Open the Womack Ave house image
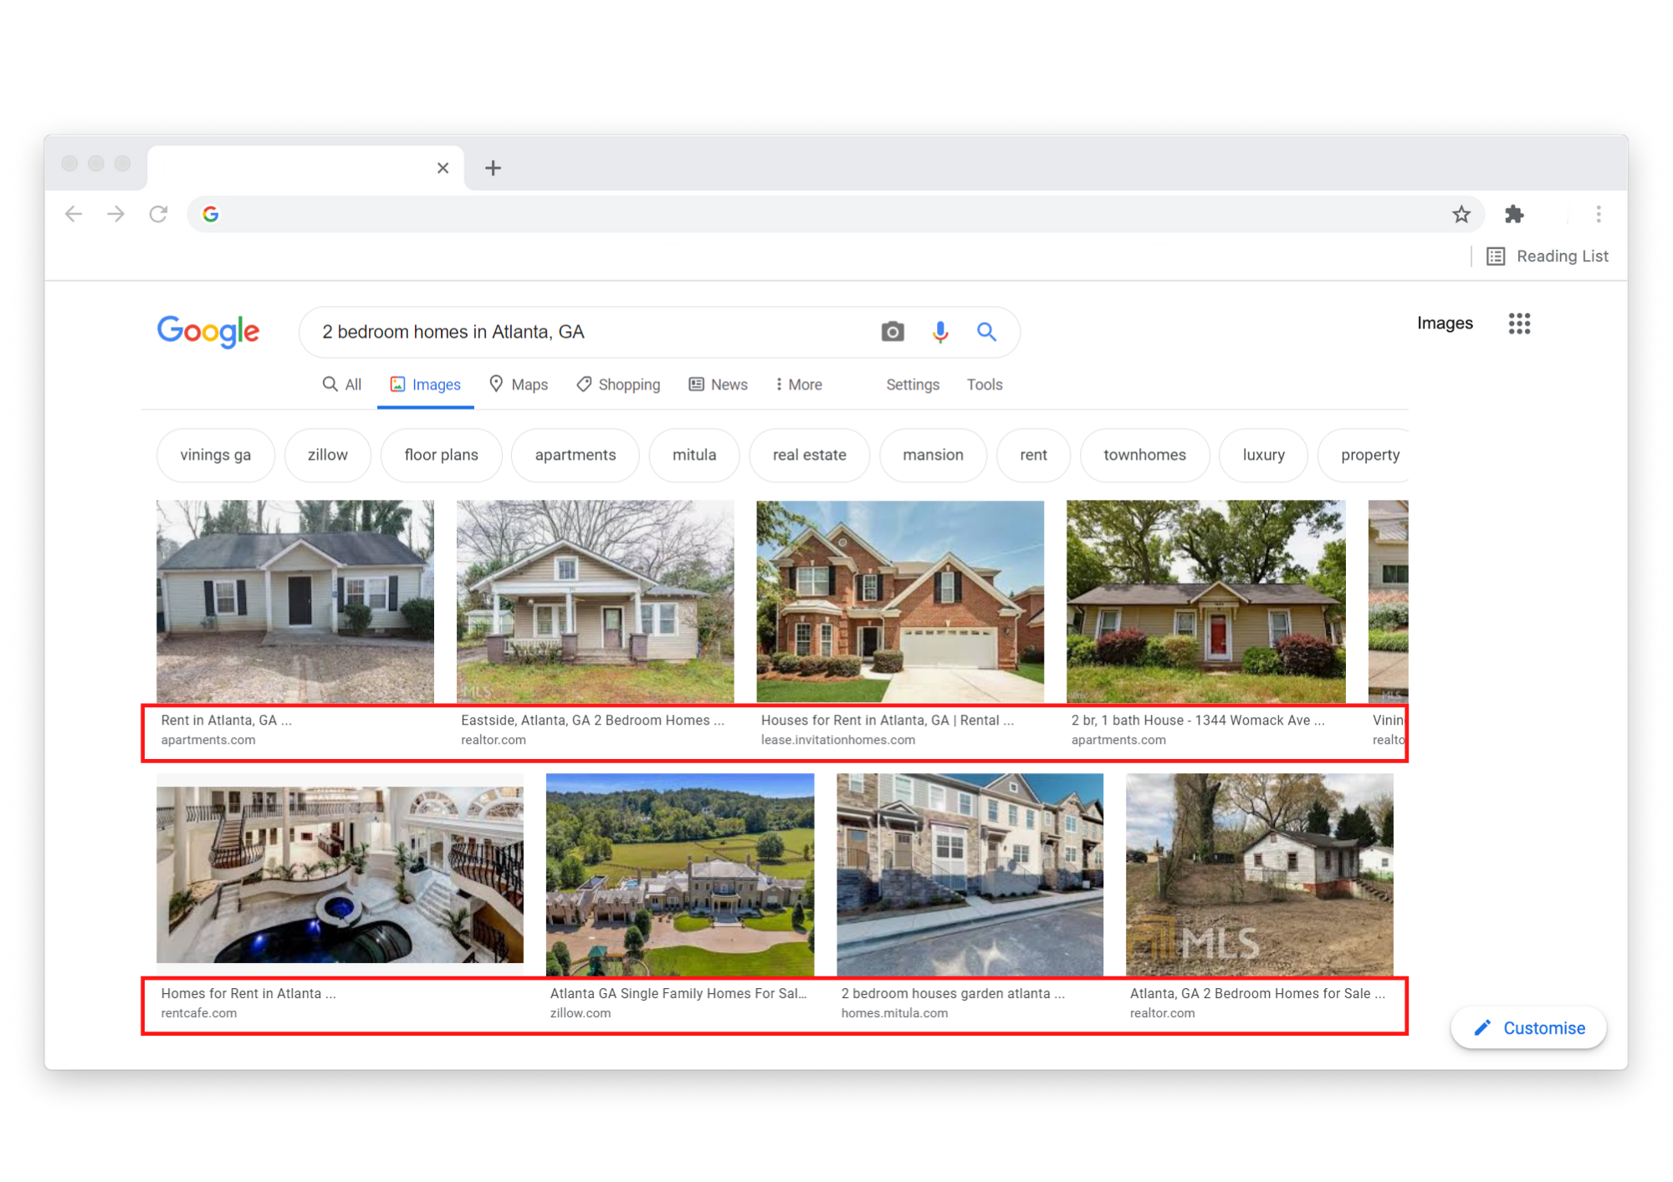 (x=1206, y=601)
